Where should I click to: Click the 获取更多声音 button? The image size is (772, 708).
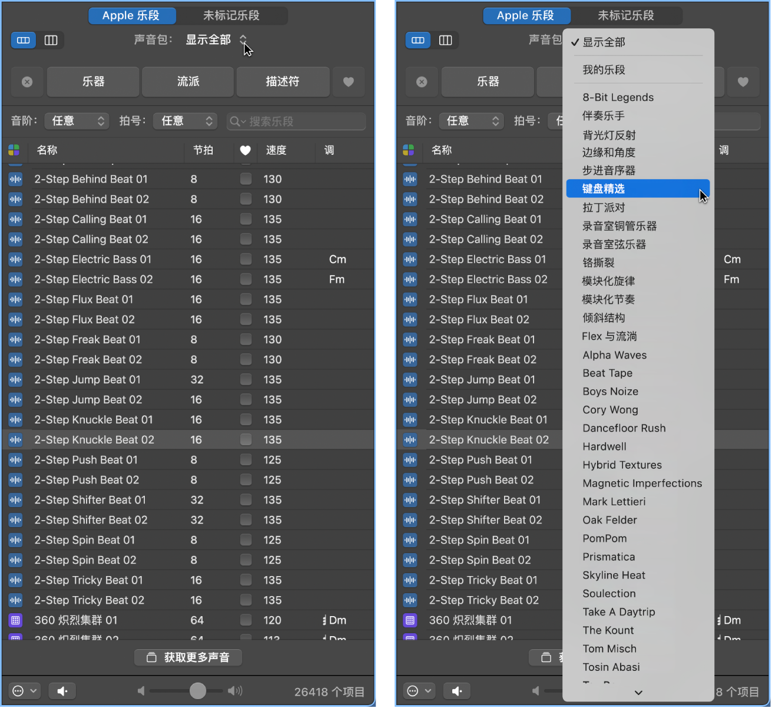click(188, 657)
